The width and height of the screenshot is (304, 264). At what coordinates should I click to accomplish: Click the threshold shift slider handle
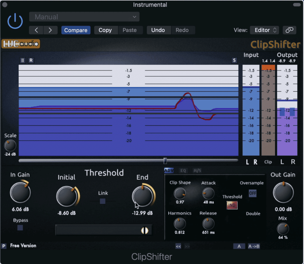tap(145, 230)
